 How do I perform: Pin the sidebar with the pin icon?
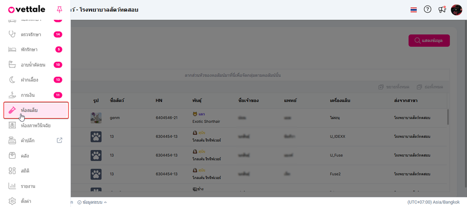coord(59,10)
